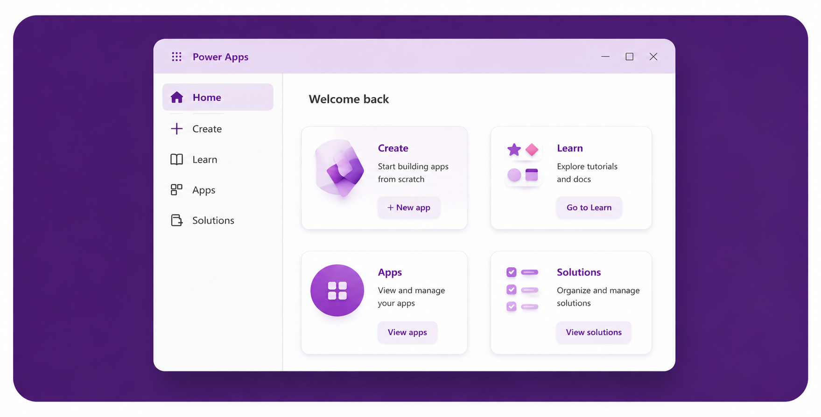The image size is (821, 417).
Task: Minimize the Power Apps window
Action: [605, 56]
